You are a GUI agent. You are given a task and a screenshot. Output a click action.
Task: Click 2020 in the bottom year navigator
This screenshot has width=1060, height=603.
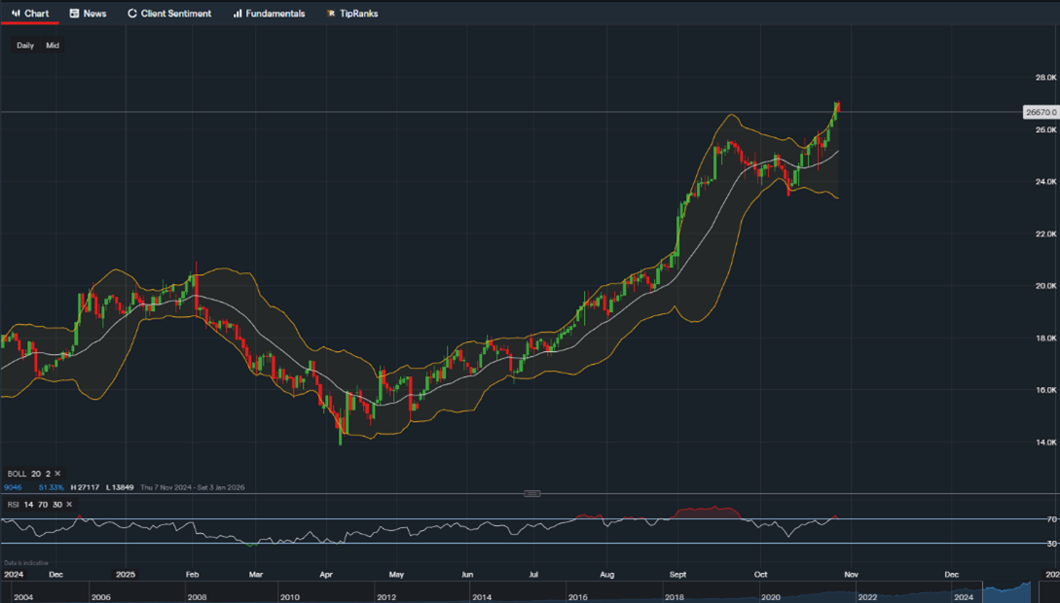pyautogui.click(x=771, y=596)
